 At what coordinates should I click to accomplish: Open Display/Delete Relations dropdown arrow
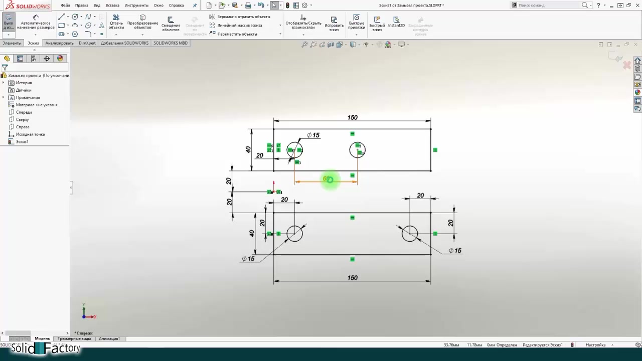coord(303,34)
